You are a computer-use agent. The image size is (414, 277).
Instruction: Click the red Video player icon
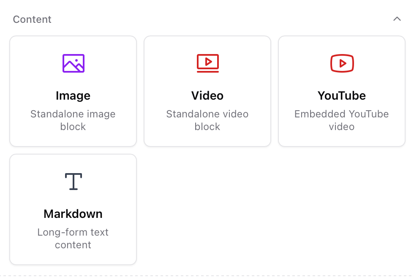pyautogui.click(x=207, y=63)
